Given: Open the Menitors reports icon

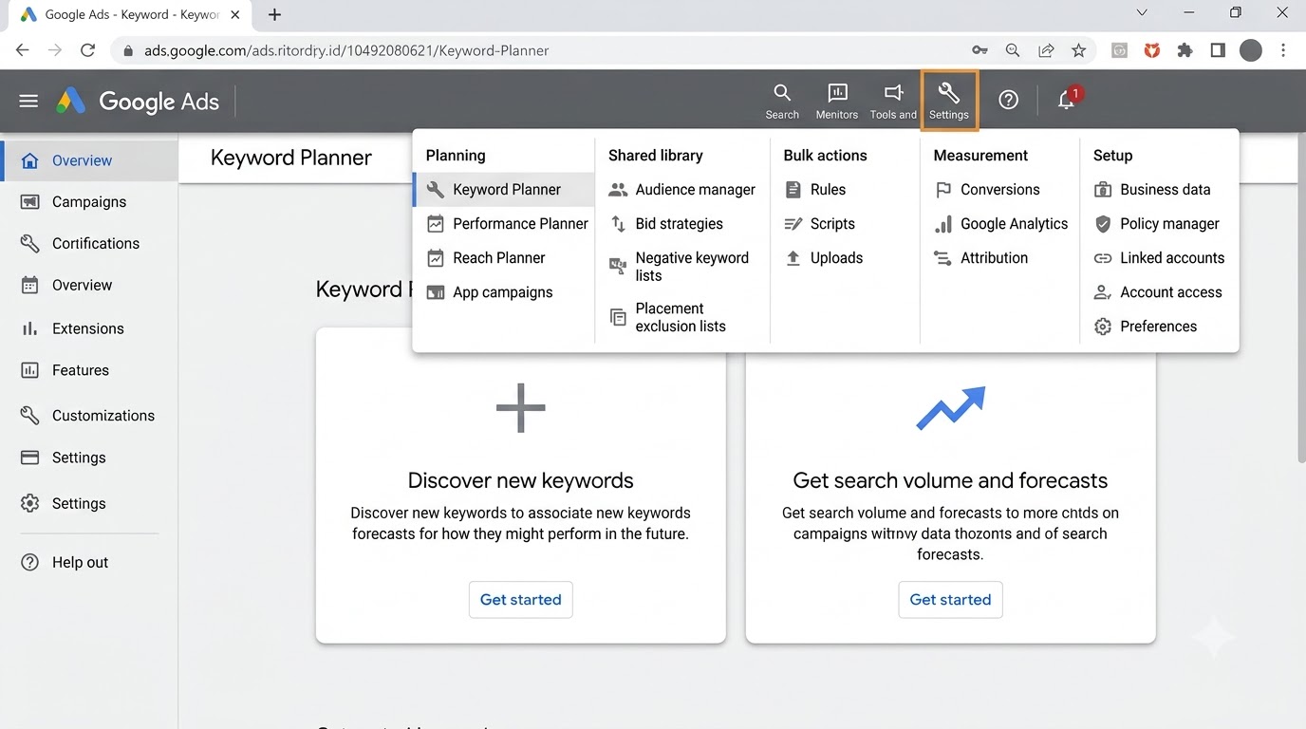Looking at the screenshot, I should 836,101.
